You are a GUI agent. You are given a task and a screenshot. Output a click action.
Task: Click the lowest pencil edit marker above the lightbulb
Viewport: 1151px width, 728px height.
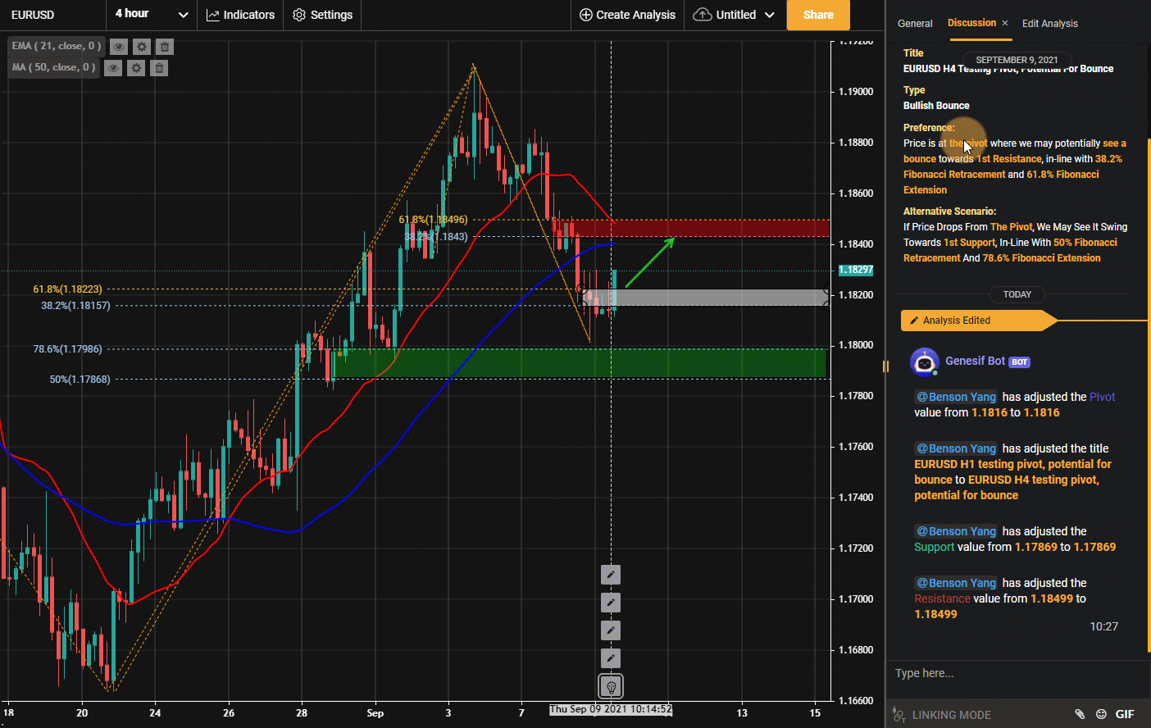tap(611, 658)
